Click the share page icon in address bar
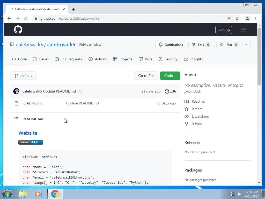 click(x=229, y=18)
